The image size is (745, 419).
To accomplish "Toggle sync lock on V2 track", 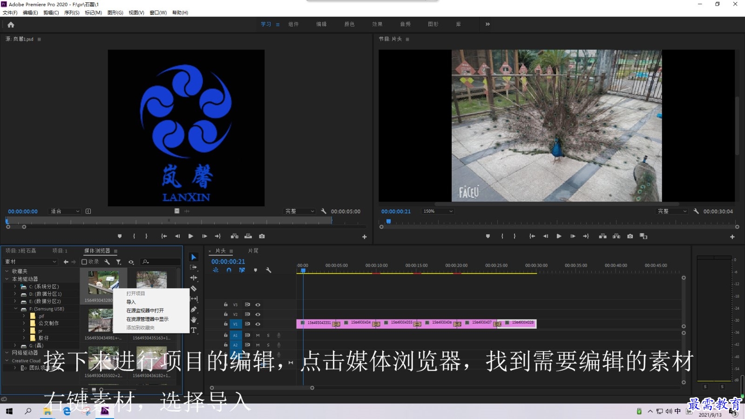I will click(x=247, y=314).
